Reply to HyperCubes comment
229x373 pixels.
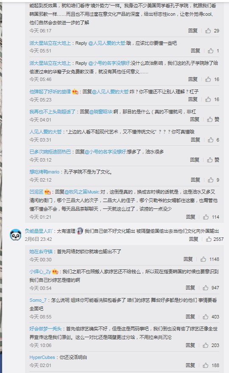(190, 365)
